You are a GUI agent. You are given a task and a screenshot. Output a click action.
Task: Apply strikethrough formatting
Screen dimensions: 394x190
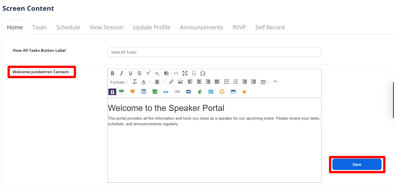tap(139, 73)
